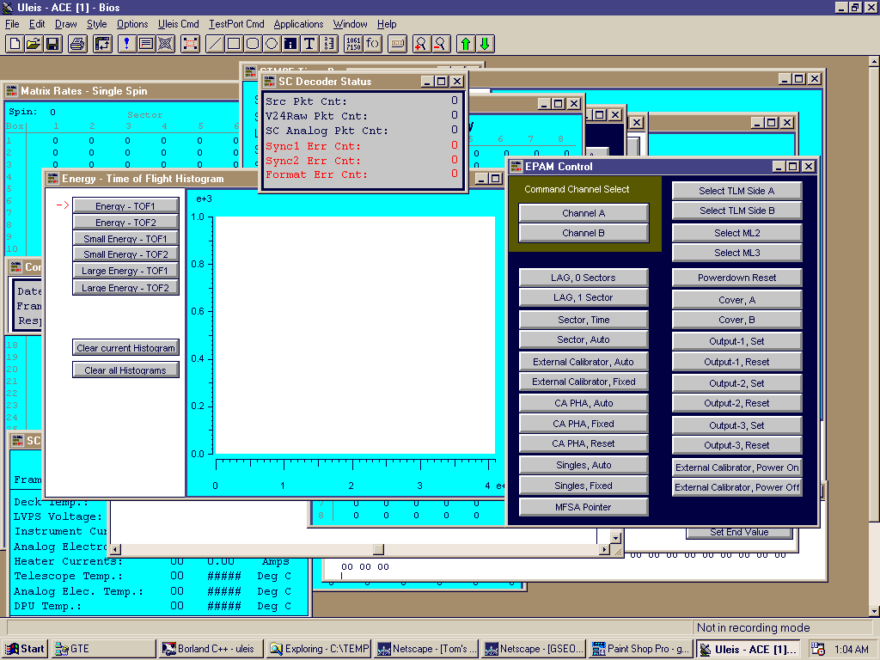Click the Open folder toolbar icon
This screenshot has height=660, width=880.
(34, 43)
